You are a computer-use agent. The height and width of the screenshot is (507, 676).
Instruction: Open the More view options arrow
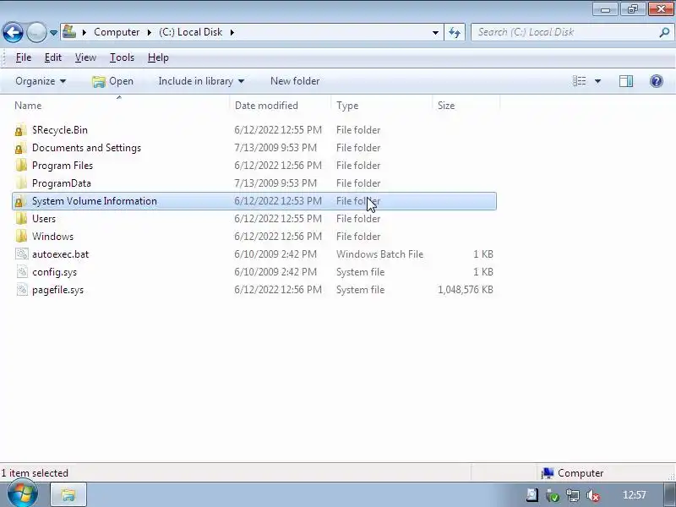[x=598, y=81]
